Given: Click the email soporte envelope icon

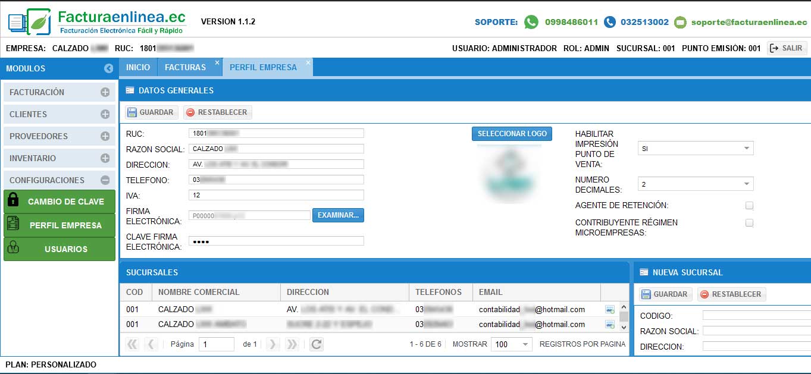Looking at the screenshot, I should pos(680,22).
